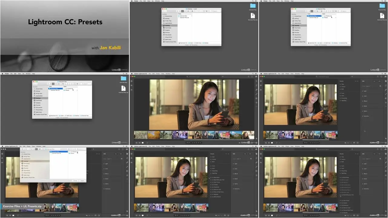Open the Go menu in top-middle Finder frame
Image resolution: width=388 pixels, height=218 pixels.
click(152, 1)
